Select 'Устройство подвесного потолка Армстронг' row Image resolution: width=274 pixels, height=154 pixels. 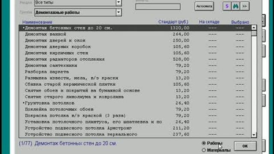[135, 128]
